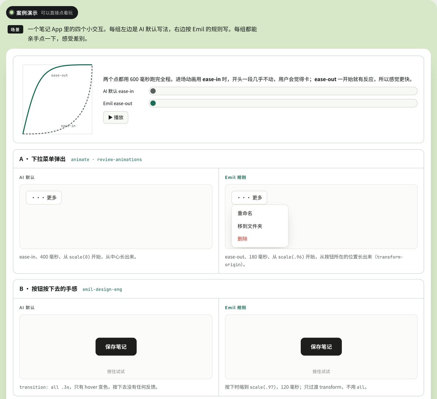The image size is (437, 399).
Task: Click the 播放 play button
Action: pyautogui.click(x=116, y=117)
